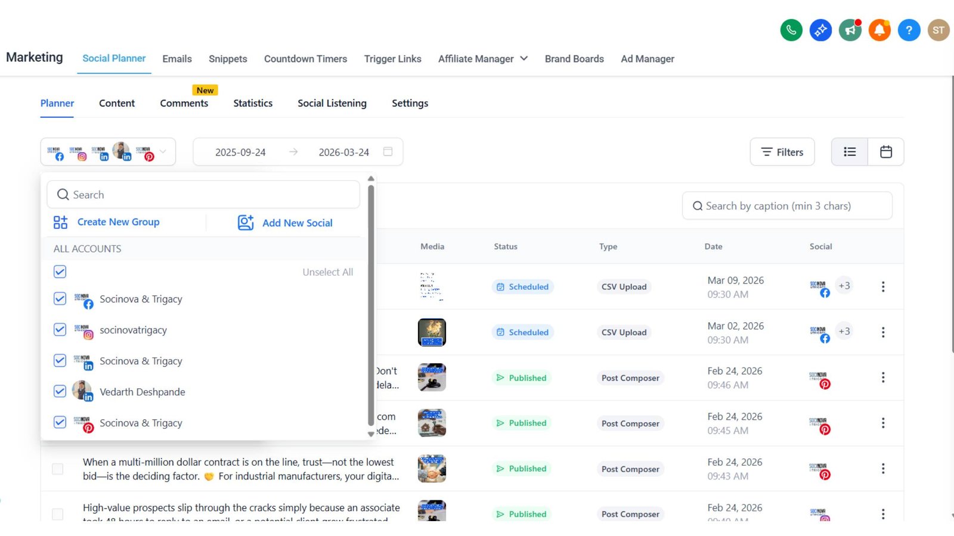Image resolution: width=954 pixels, height=536 pixels.
Task: Open three-dot menu for Mar 09 post
Action: [883, 286]
